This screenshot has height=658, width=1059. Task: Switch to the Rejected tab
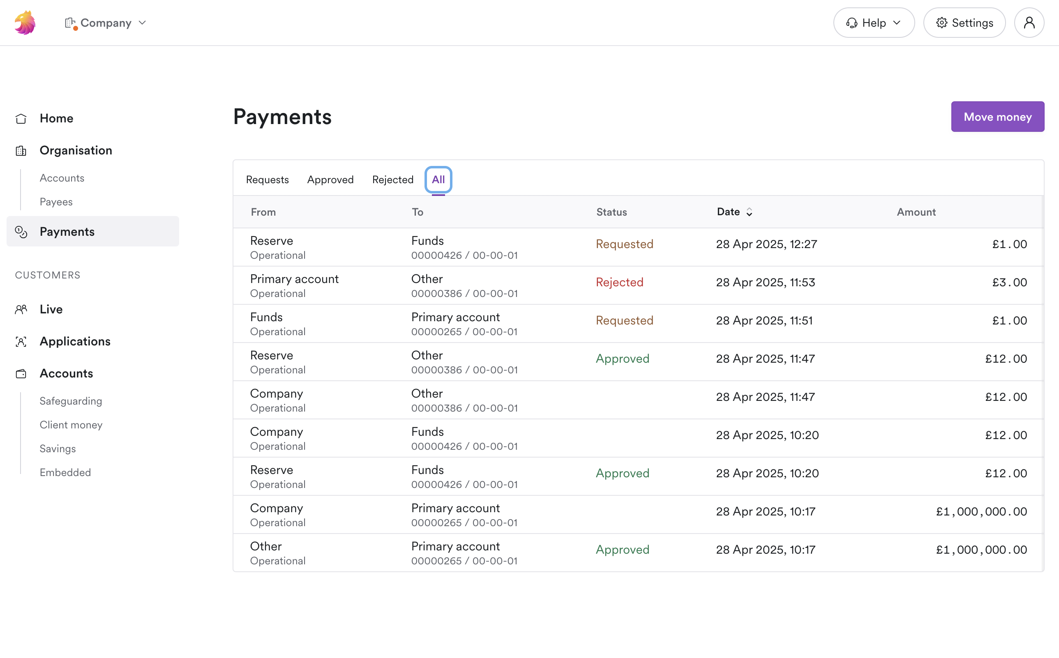pyautogui.click(x=392, y=179)
